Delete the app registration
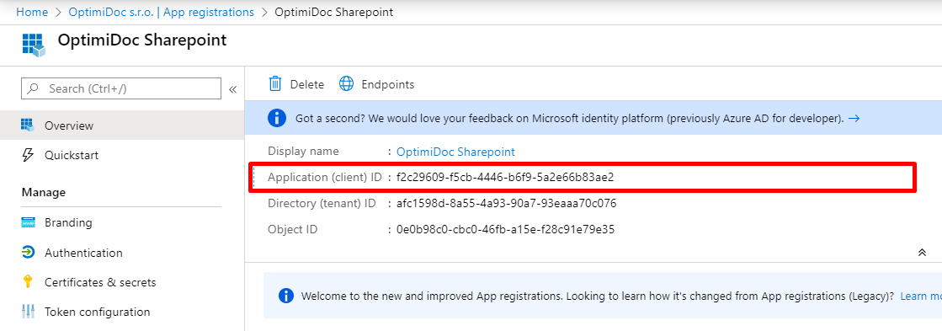The image size is (942, 331). (x=307, y=85)
